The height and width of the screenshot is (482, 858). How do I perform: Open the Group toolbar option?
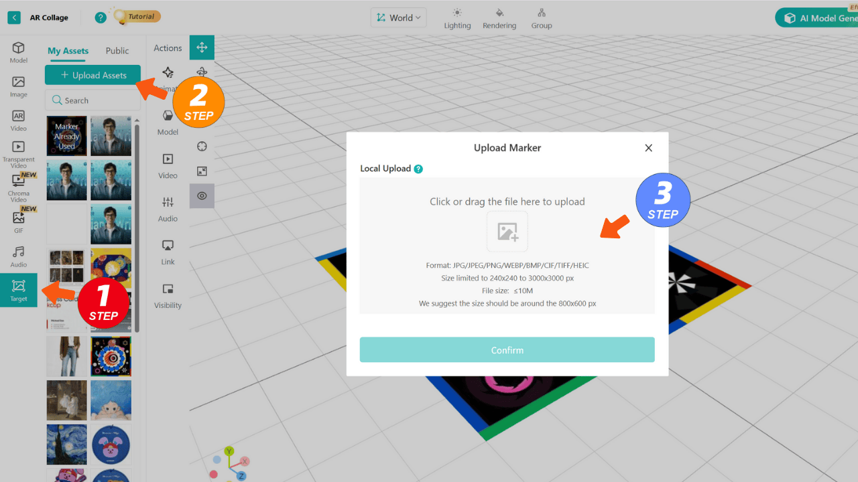(542, 18)
